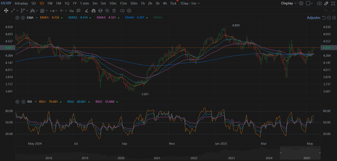Switch to the Intraday timeframe

(21, 3)
